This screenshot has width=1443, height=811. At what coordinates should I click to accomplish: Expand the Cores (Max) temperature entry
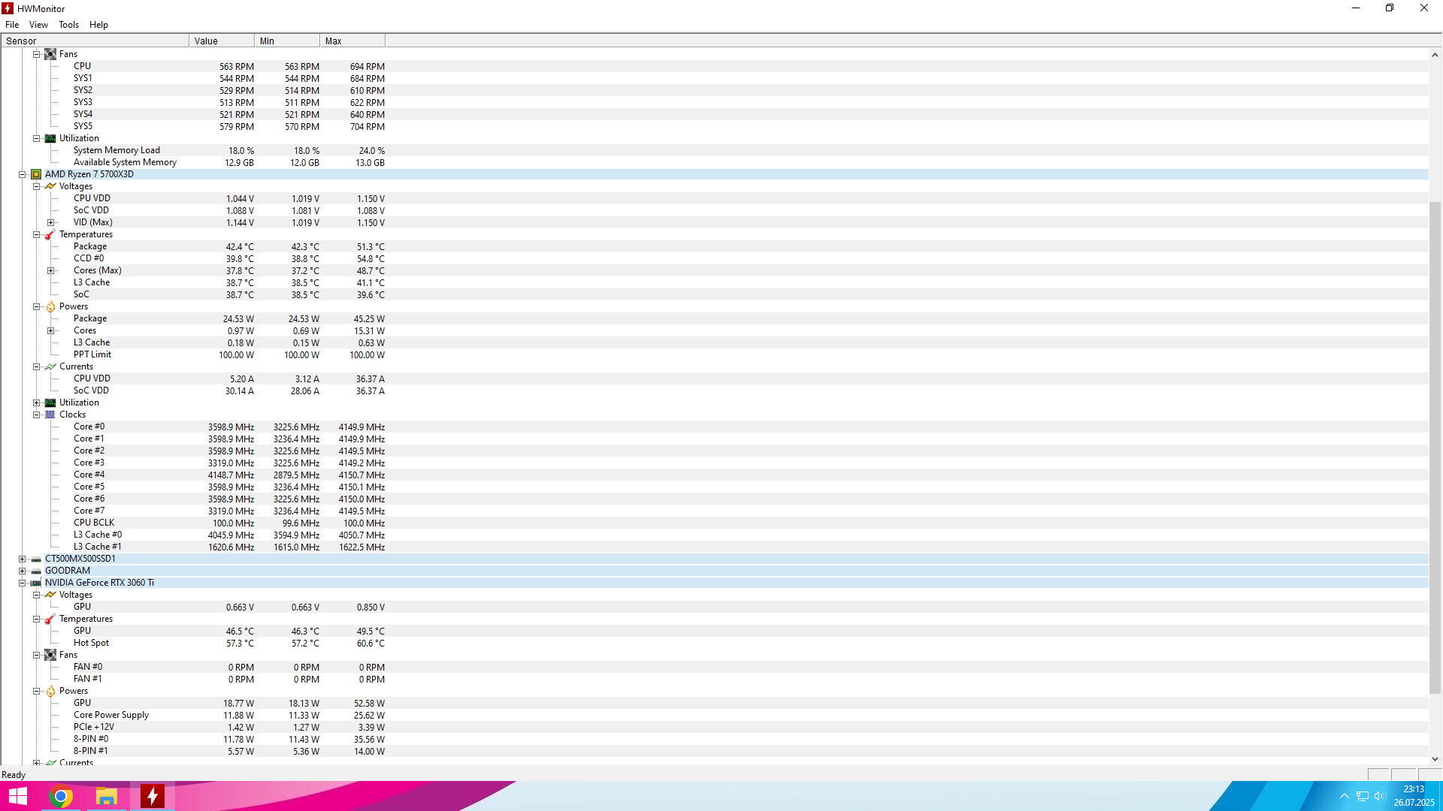(50, 270)
